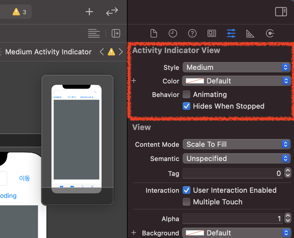The width and height of the screenshot is (294, 238).
Task: Click the Background color swatch preview
Action: (x=195, y=233)
